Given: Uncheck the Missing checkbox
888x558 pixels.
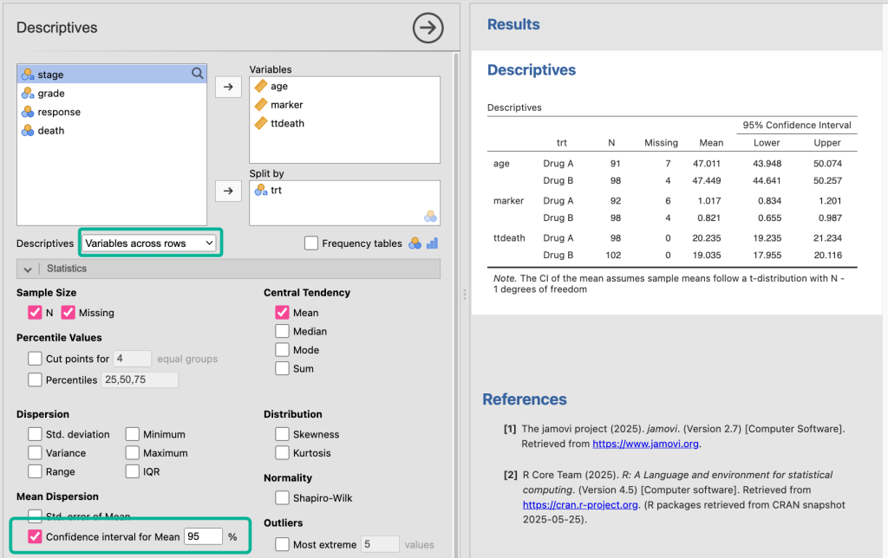Looking at the screenshot, I should point(68,313).
